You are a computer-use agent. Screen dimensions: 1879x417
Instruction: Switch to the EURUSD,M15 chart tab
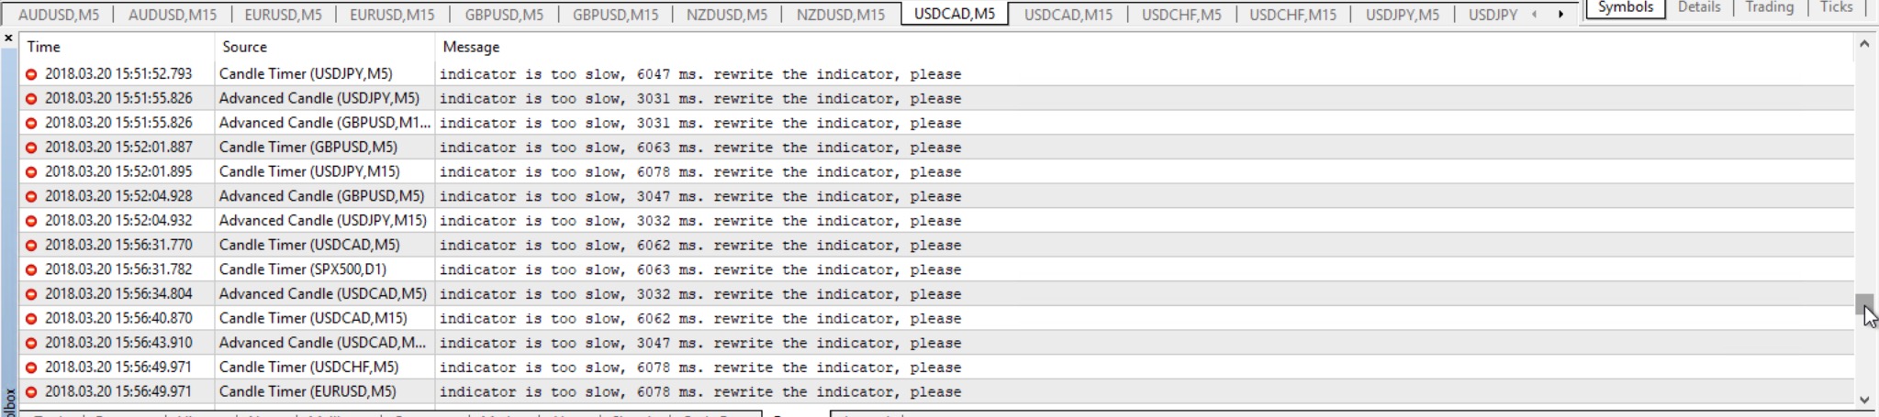[x=392, y=15]
